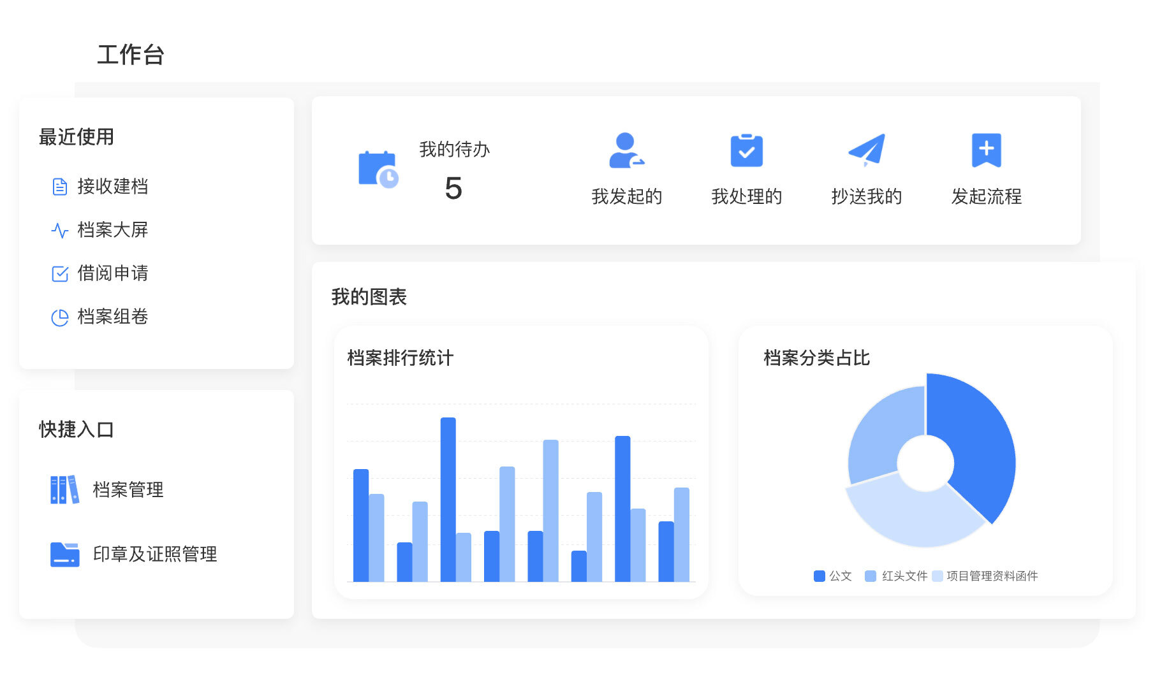Image resolution: width=1155 pixels, height=673 pixels.
Task: Click the 档案管理 binders icon
Action: [64, 489]
